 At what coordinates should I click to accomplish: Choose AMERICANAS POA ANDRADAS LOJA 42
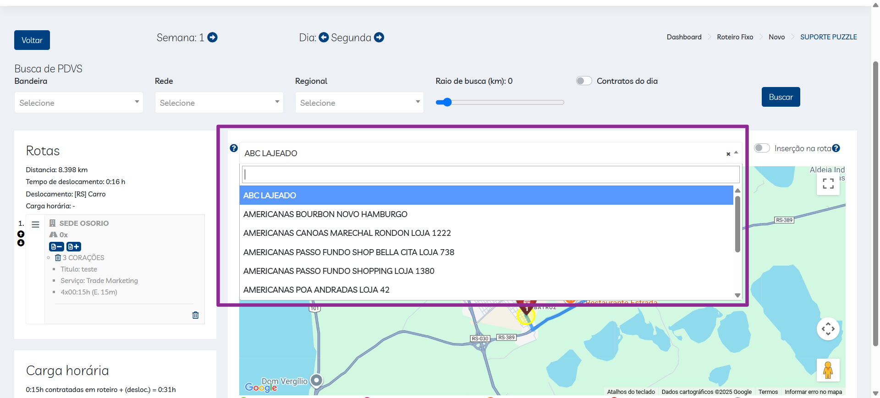click(316, 290)
